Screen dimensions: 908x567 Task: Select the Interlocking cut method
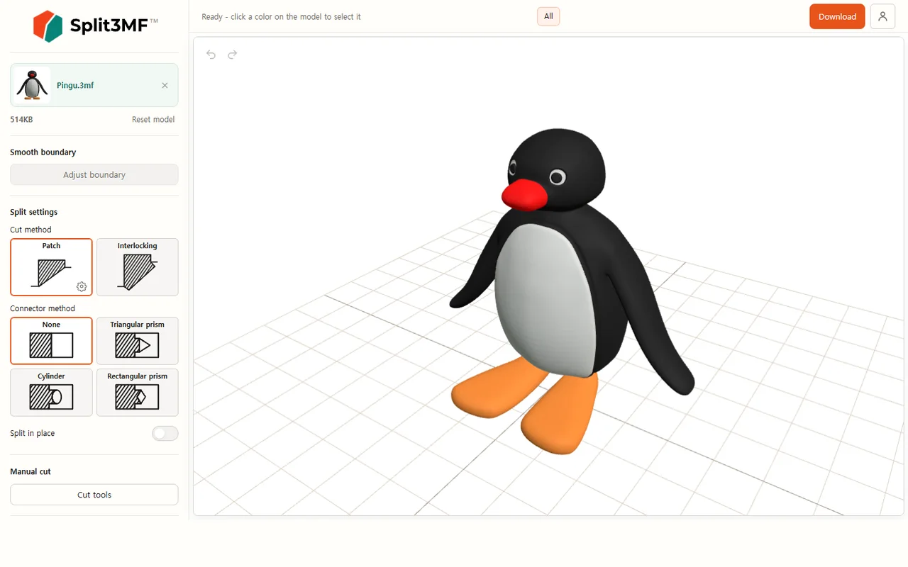pos(138,266)
